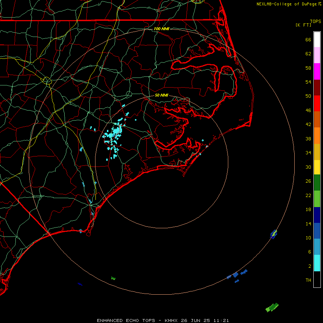Click the legend value '58'
The height and width of the screenshot is (323, 323).
pyautogui.click(x=308, y=68)
